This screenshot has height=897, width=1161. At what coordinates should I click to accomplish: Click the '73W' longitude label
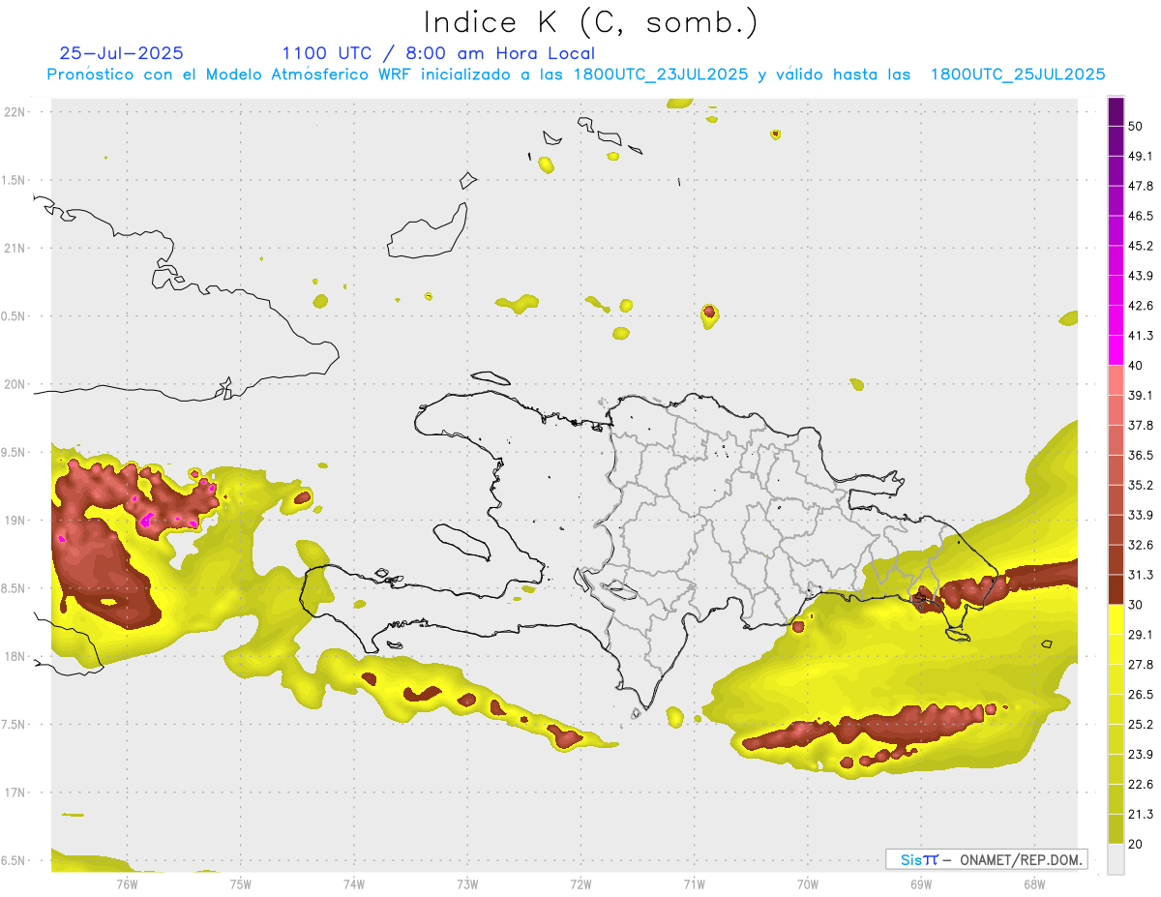click(467, 884)
